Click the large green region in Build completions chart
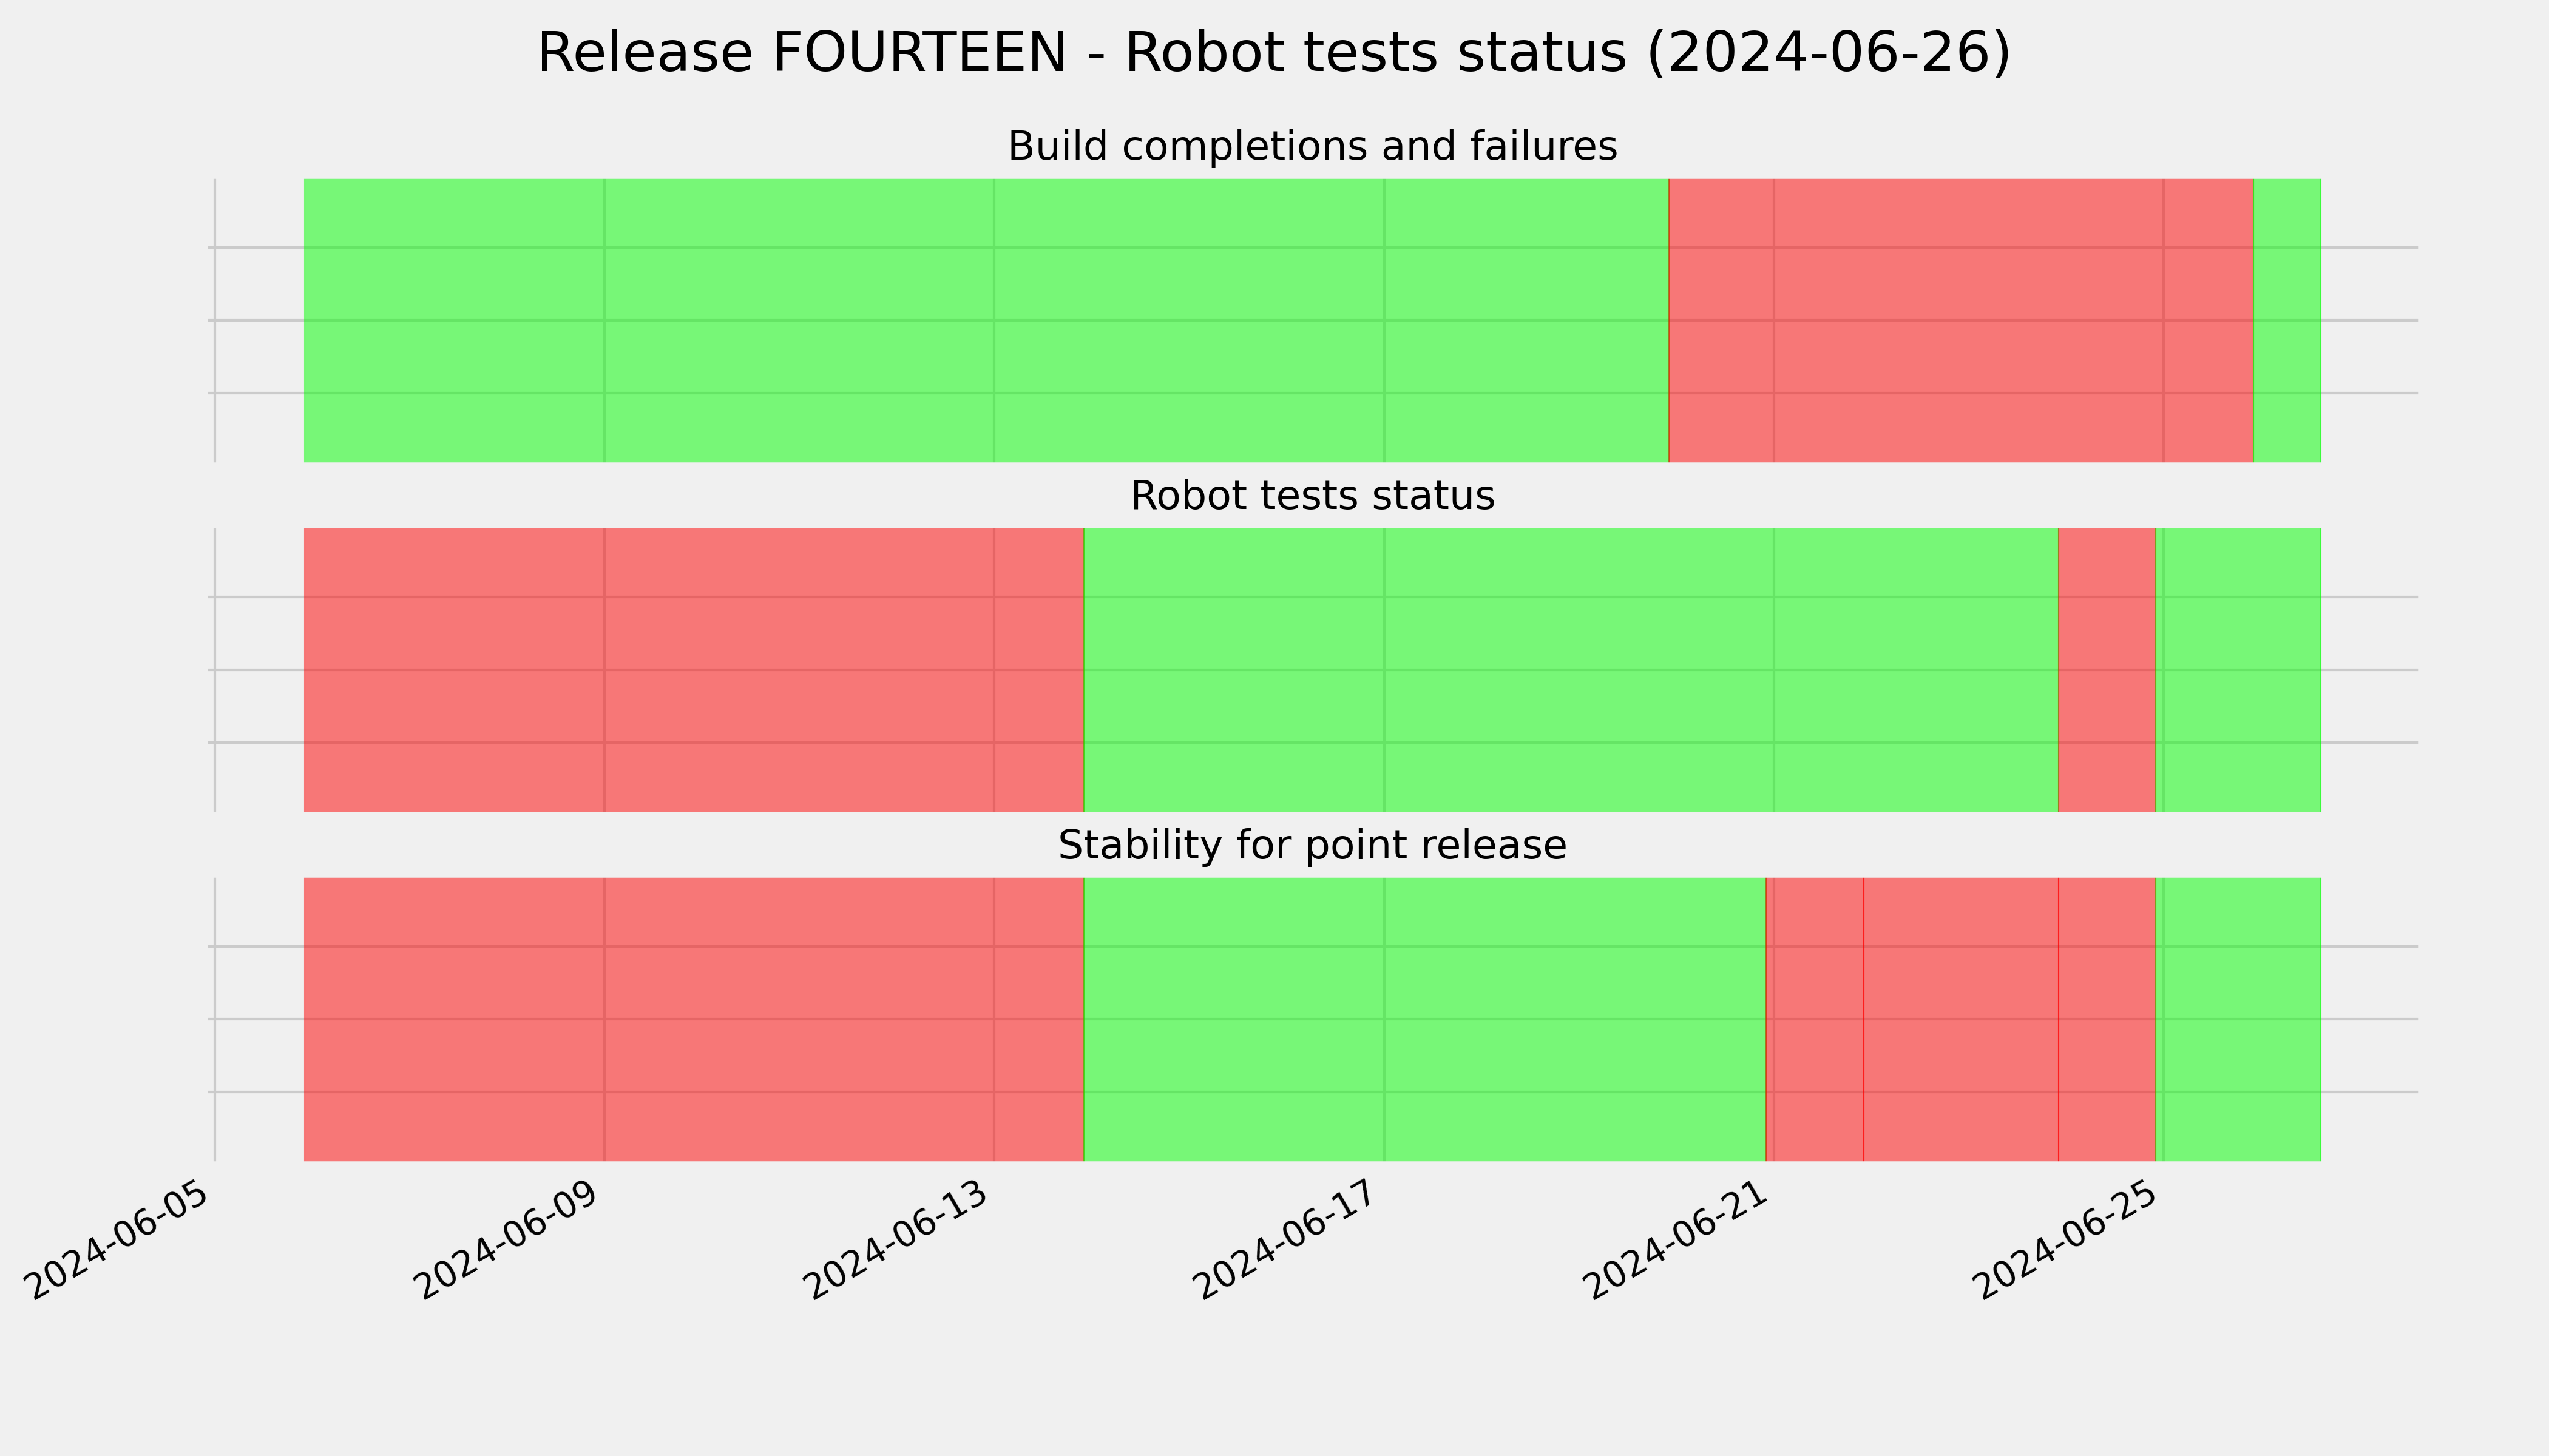 [986, 320]
